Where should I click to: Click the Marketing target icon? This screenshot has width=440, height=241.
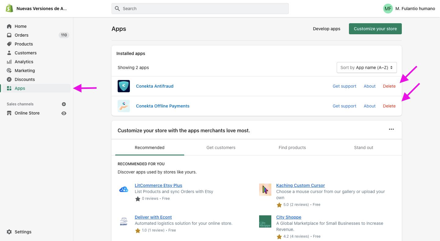pyautogui.click(x=9, y=71)
